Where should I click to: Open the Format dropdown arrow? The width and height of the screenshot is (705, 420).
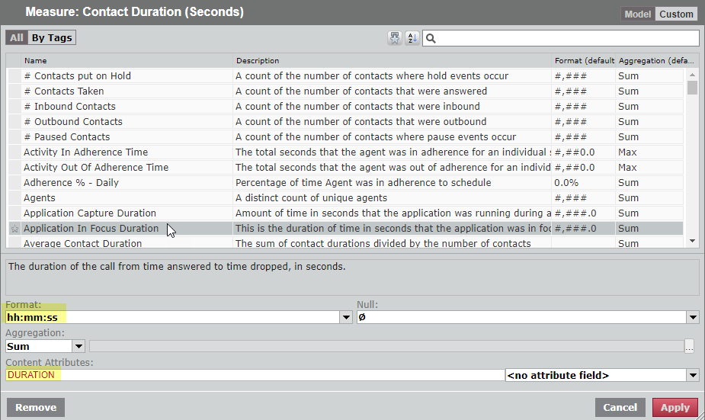pyautogui.click(x=346, y=318)
